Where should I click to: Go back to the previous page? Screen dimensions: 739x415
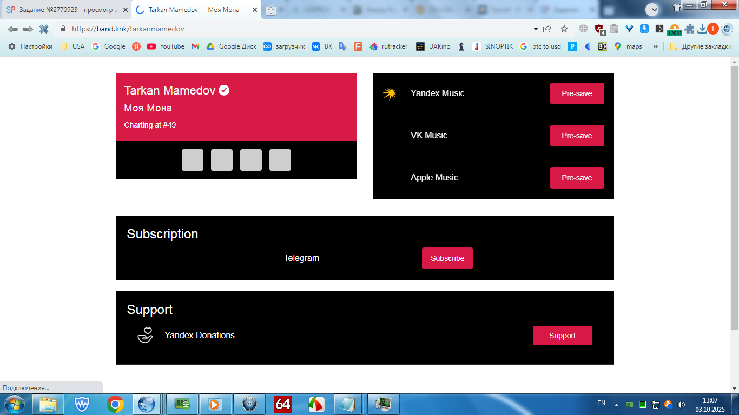click(12, 29)
